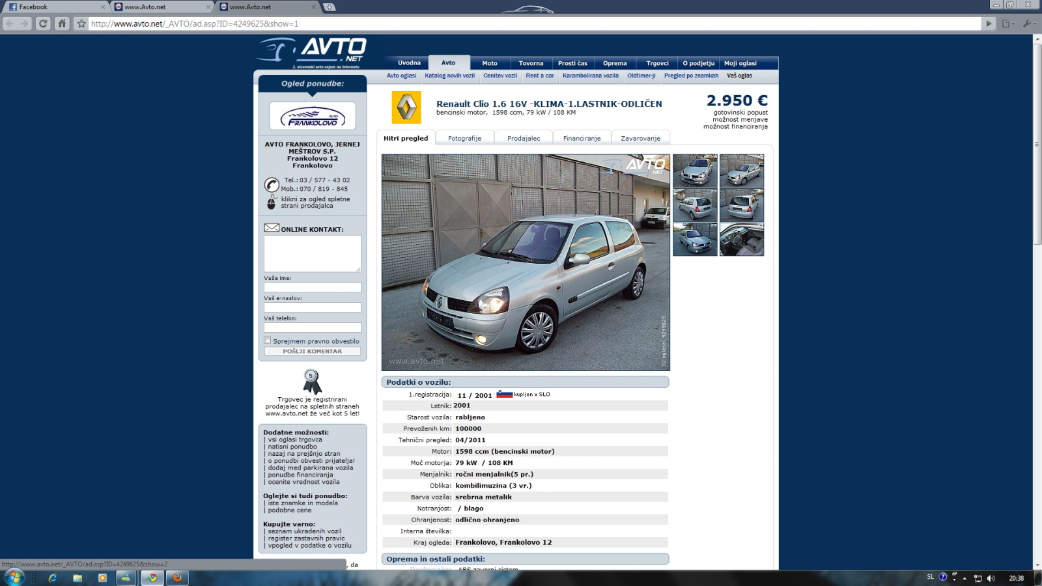Check the Sprejmem pravno obvestilo checkbox

(267, 340)
